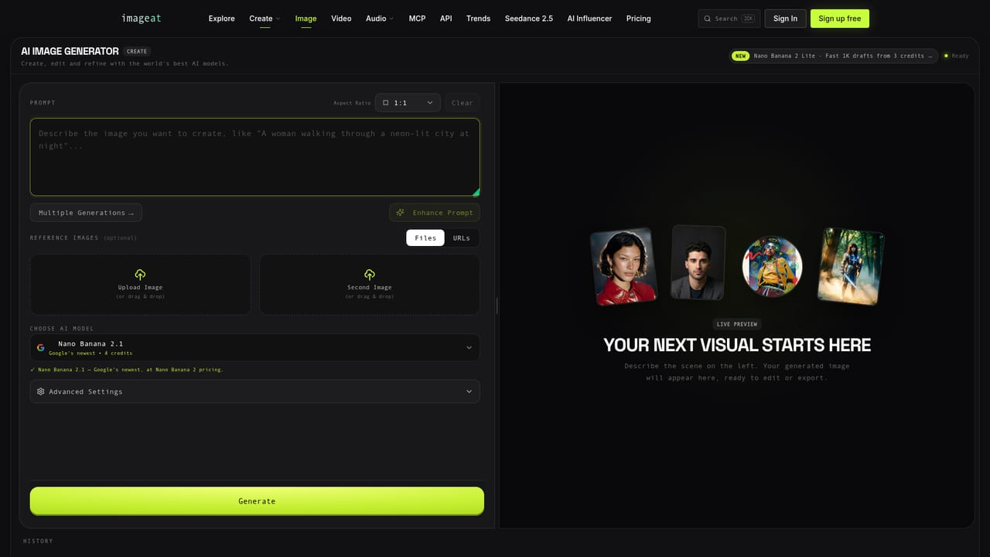Click the search magnifier icon
Screen dimensions: 990x557
click(x=707, y=19)
